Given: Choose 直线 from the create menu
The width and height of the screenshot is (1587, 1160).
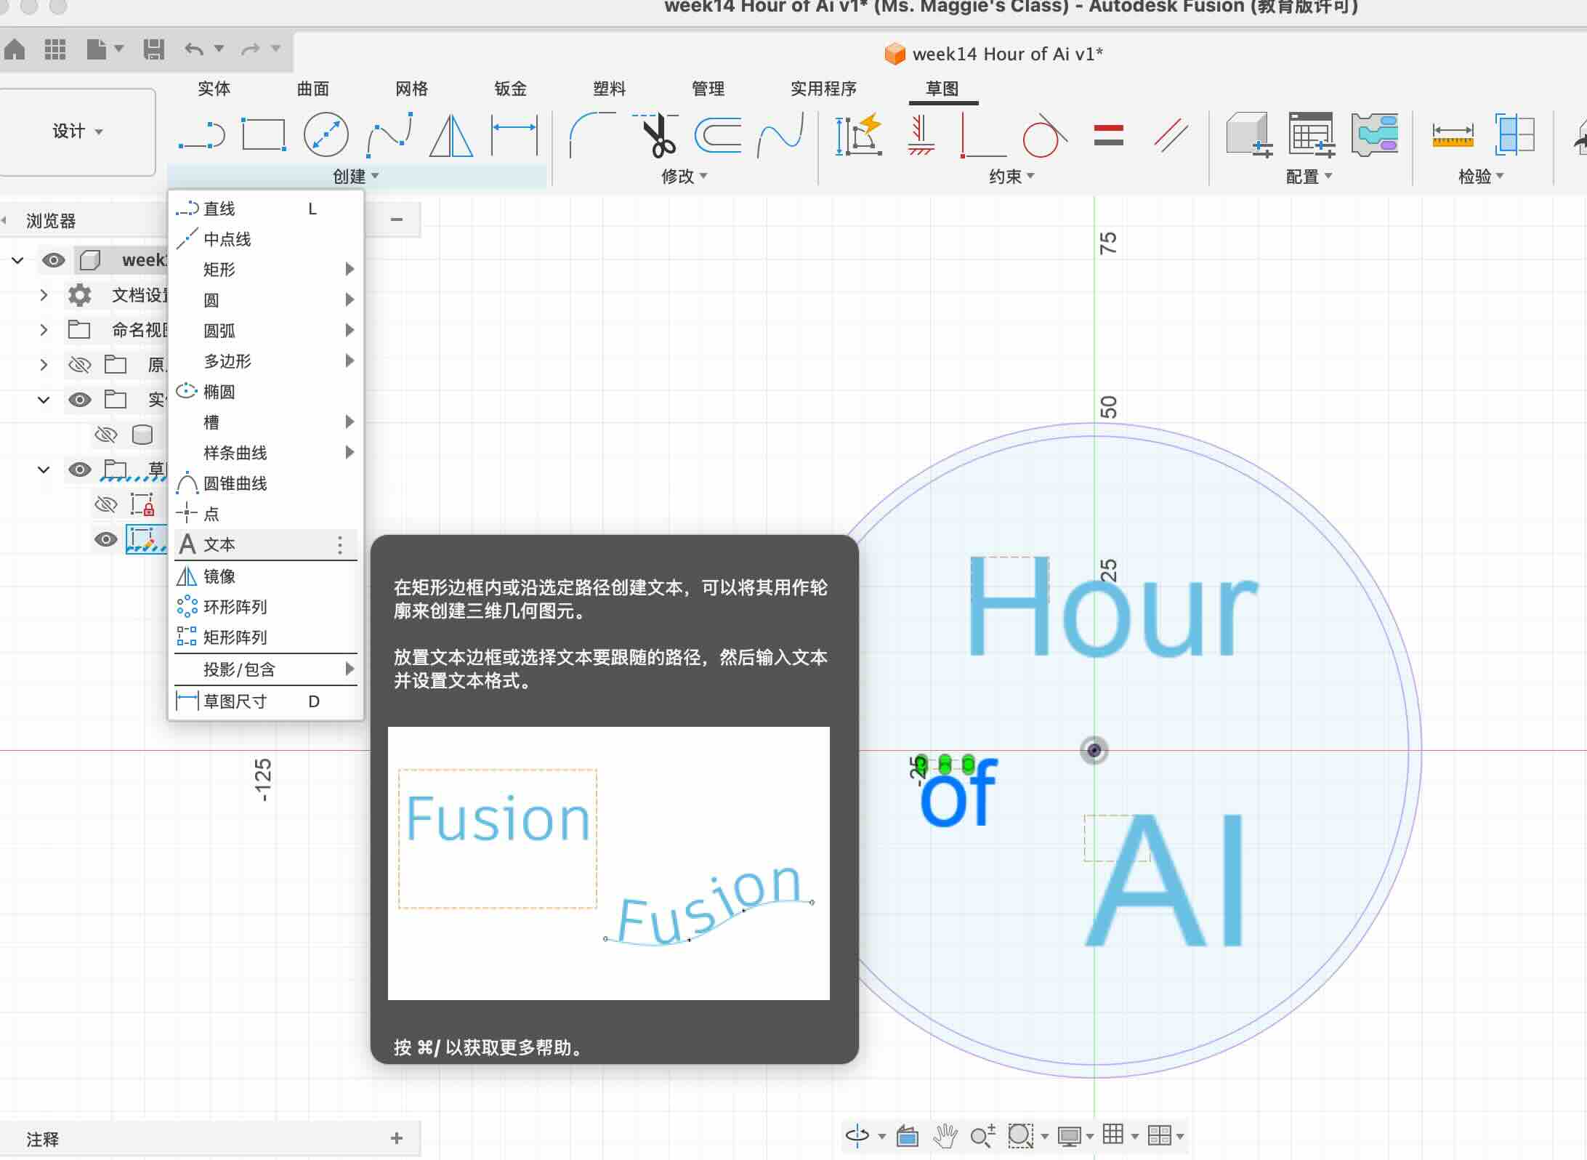Looking at the screenshot, I should 265,209.
